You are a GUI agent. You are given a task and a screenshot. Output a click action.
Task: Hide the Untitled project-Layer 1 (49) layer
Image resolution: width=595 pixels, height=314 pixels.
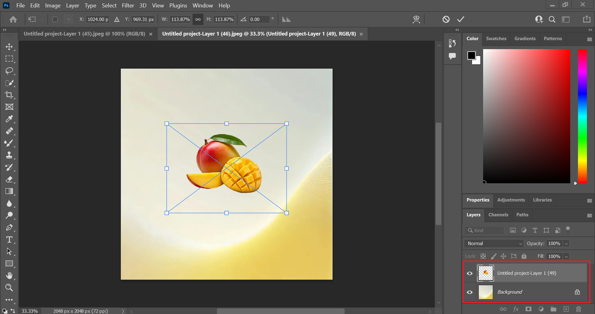click(x=469, y=273)
